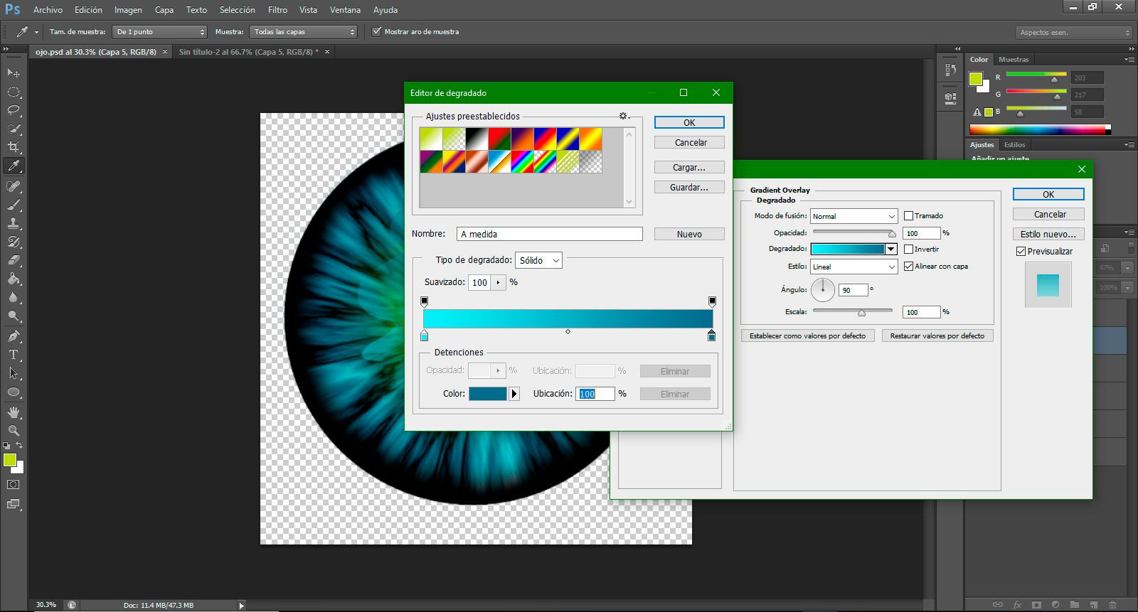The height and width of the screenshot is (612, 1138).
Task: Click the Nuevo gradient button
Action: (x=689, y=234)
